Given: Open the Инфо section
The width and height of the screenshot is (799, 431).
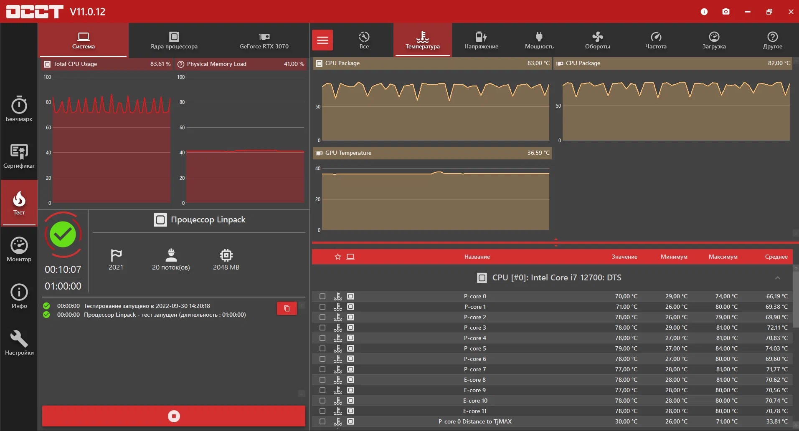Looking at the screenshot, I should click(x=19, y=296).
